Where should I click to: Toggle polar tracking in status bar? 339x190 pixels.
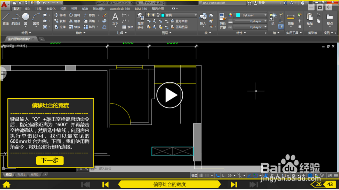click(x=230, y=175)
